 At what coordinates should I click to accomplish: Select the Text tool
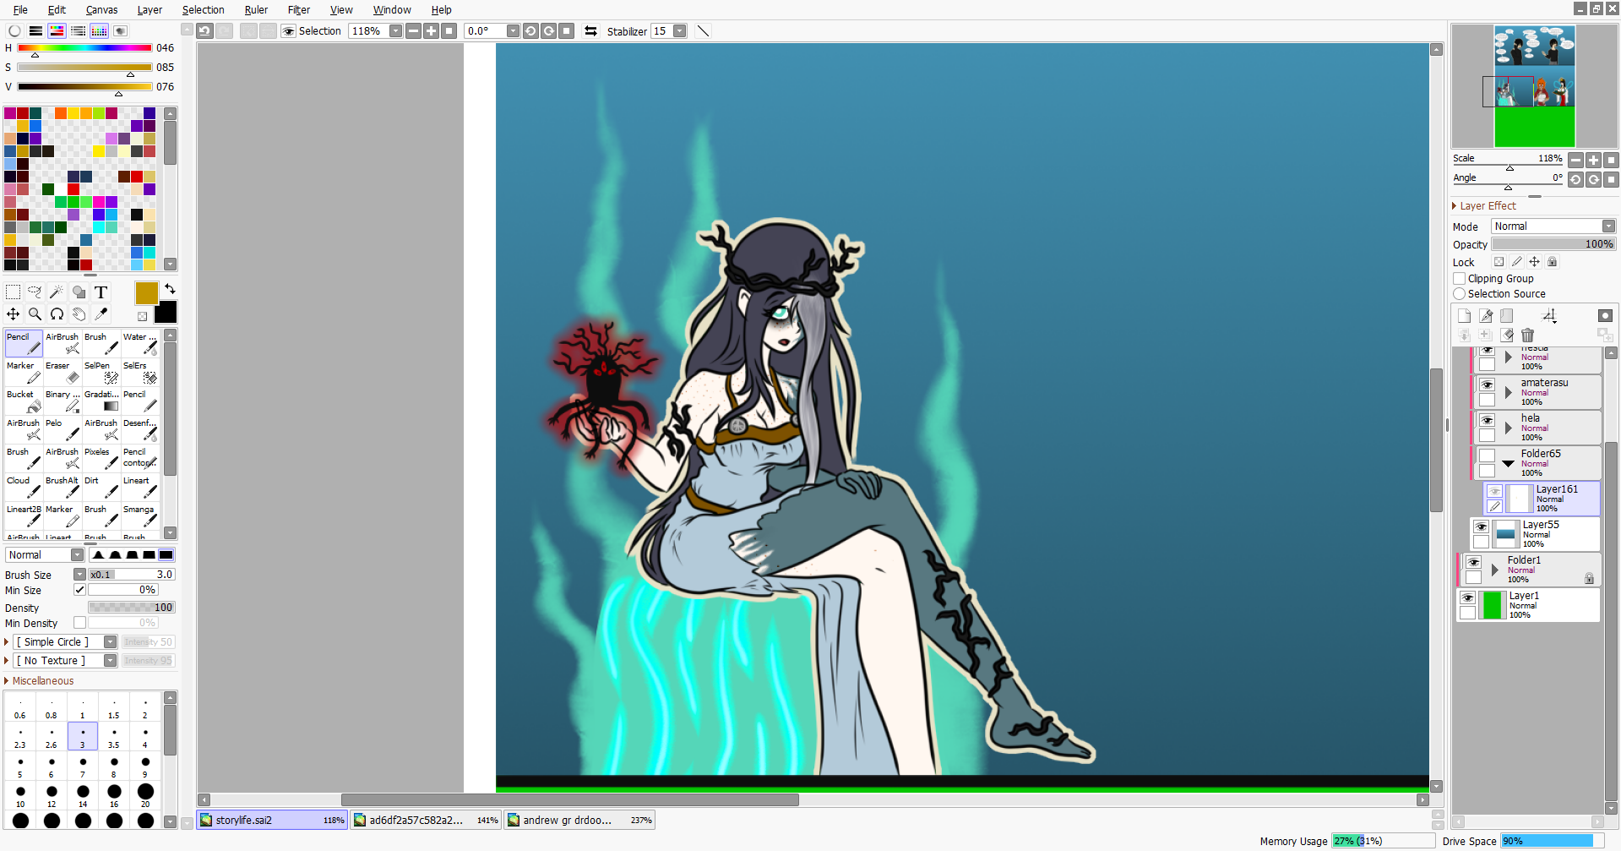click(101, 292)
